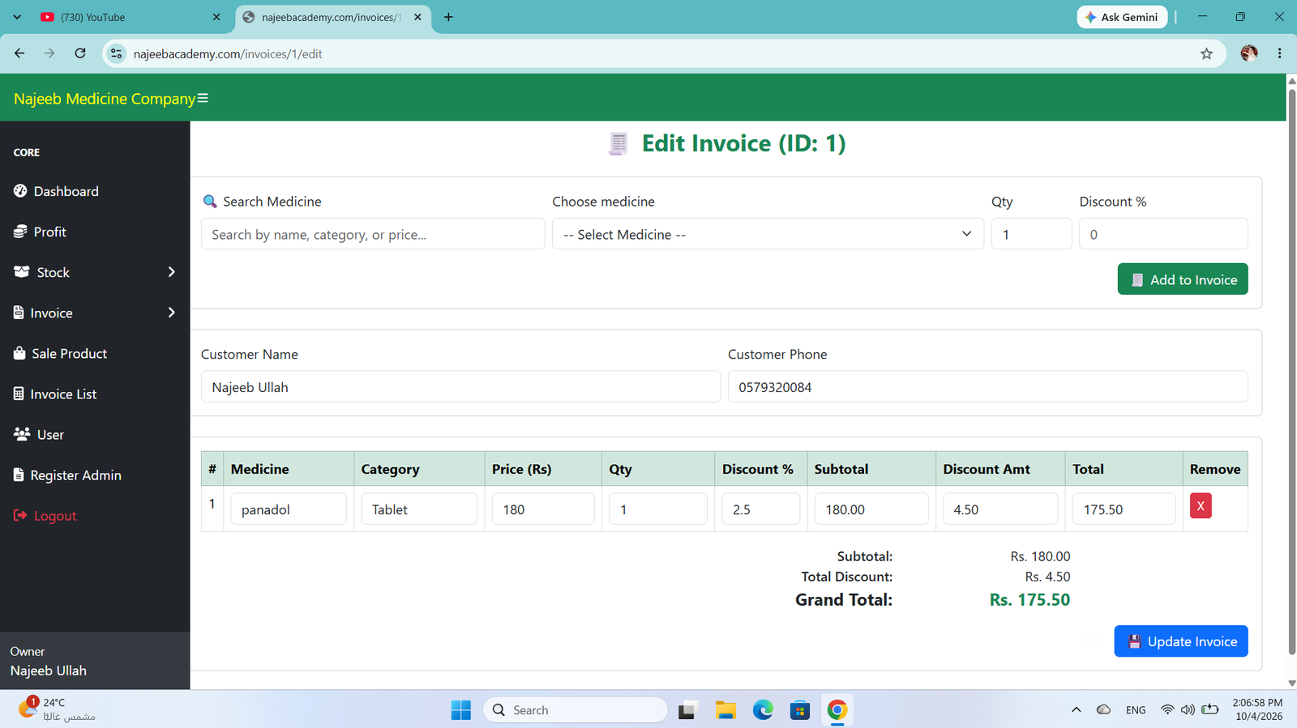Edit the Customer Name field
The width and height of the screenshot is (1297, 728).
coord(460,386)
